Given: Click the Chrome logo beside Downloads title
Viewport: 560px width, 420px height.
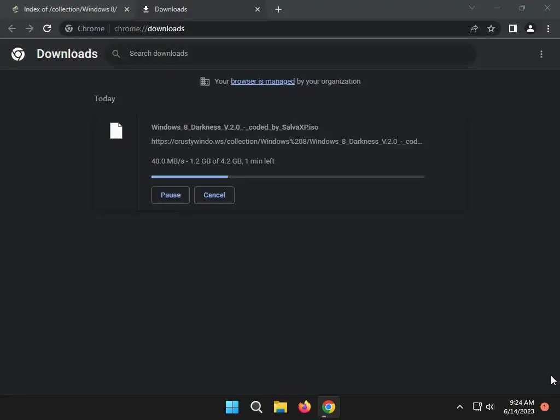Looking at the screenshot, I should (18, 54).
